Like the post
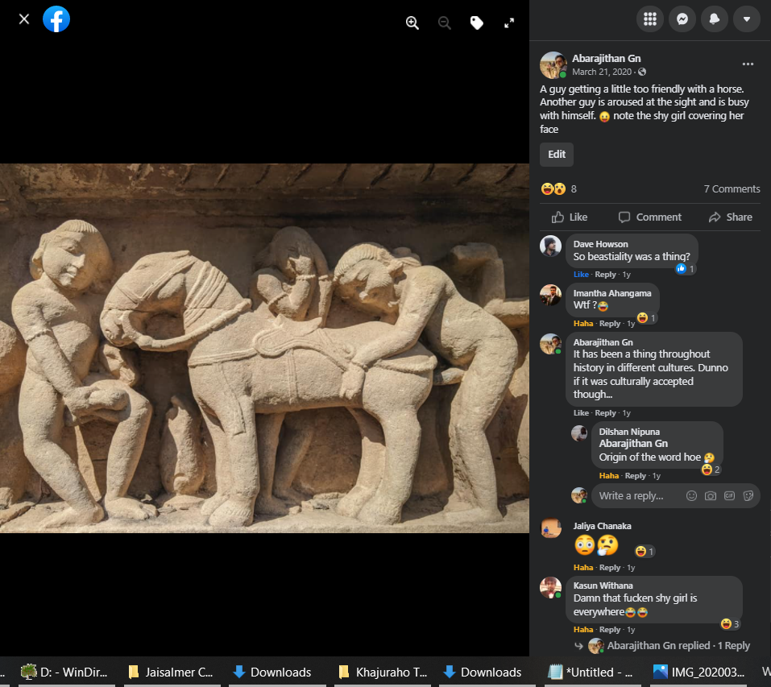The height and width of the screenshot is (687, 771). pyautogui.click(x=569, y=217)
